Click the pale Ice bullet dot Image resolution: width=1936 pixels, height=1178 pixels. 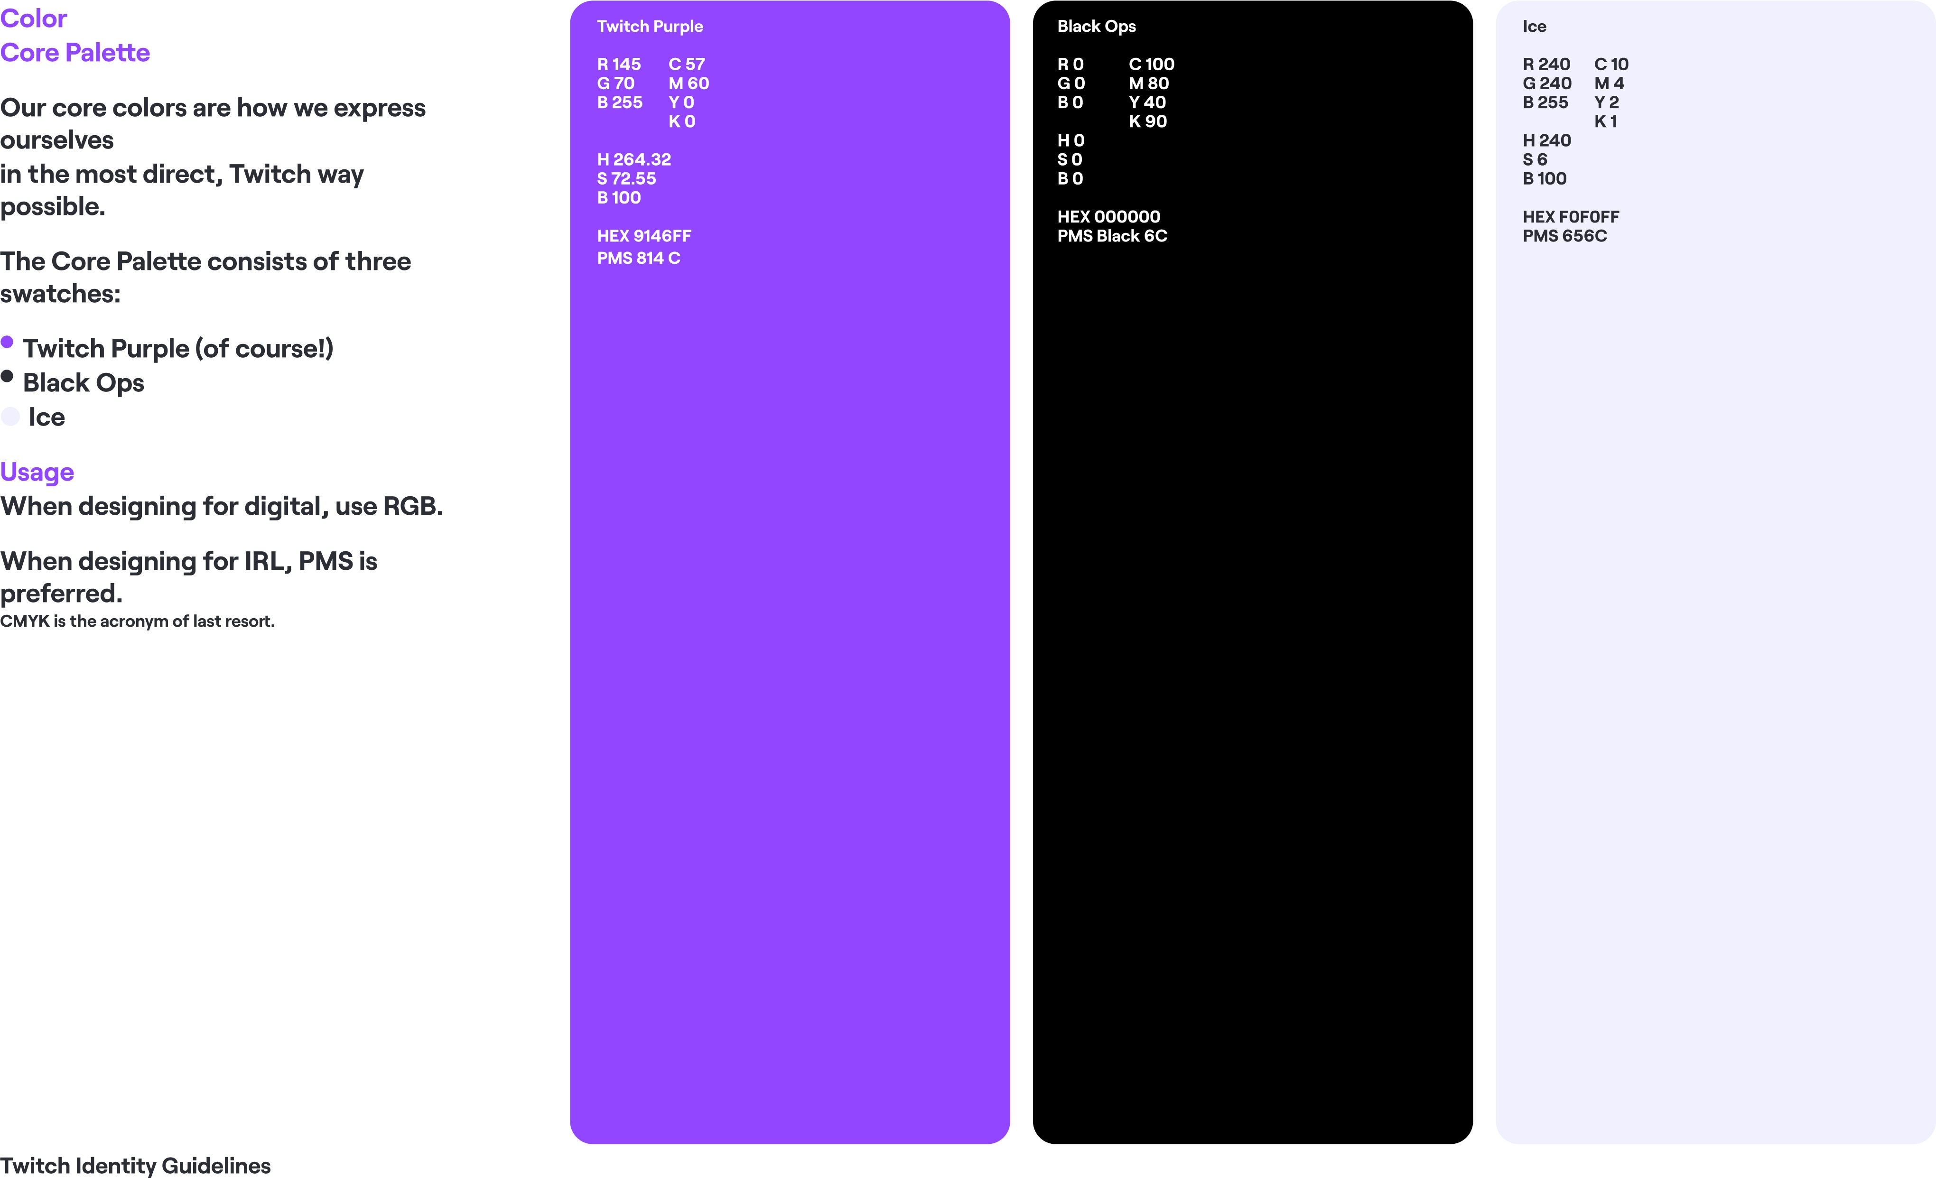point(10,416)
